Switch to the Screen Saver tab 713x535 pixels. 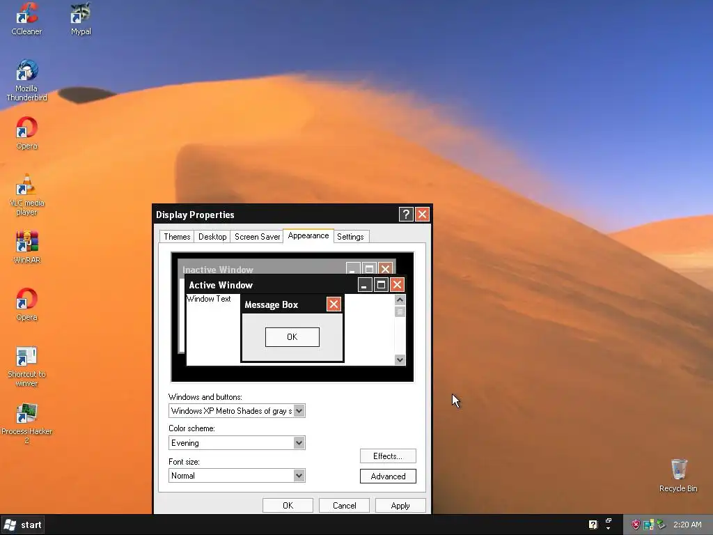257,237
